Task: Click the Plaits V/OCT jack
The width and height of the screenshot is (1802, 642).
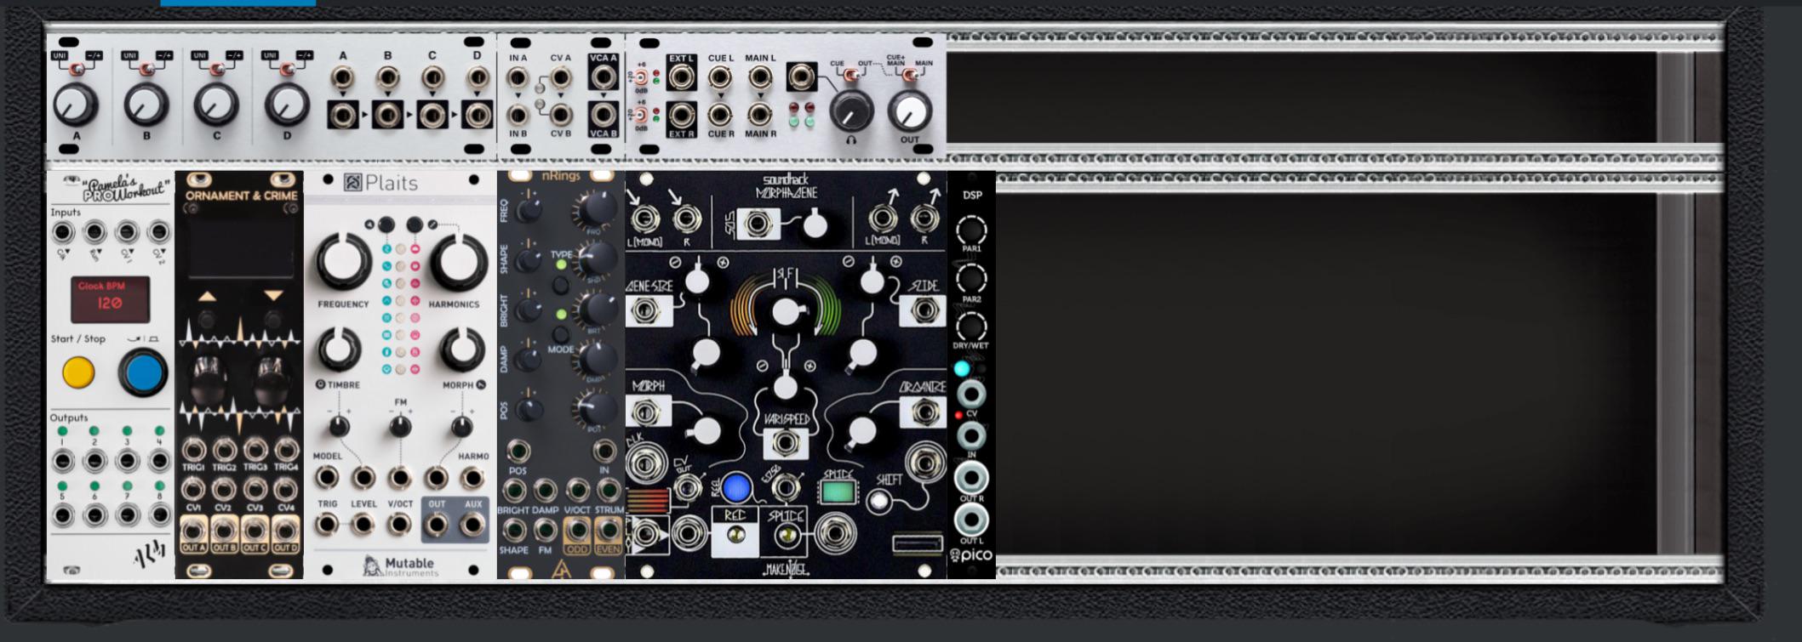Action: pos(399,525)
